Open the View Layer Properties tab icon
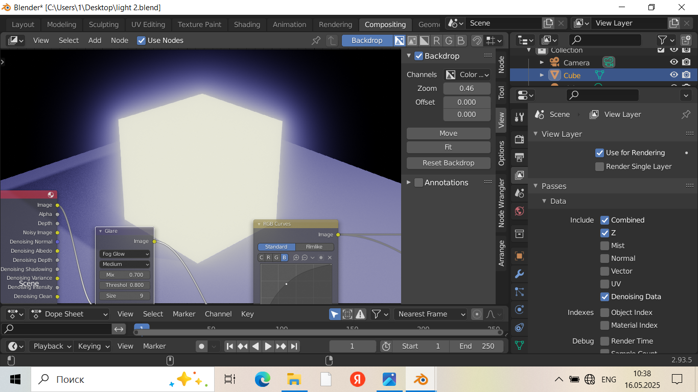This screenshot has width=698, height=392. point(519,175)
